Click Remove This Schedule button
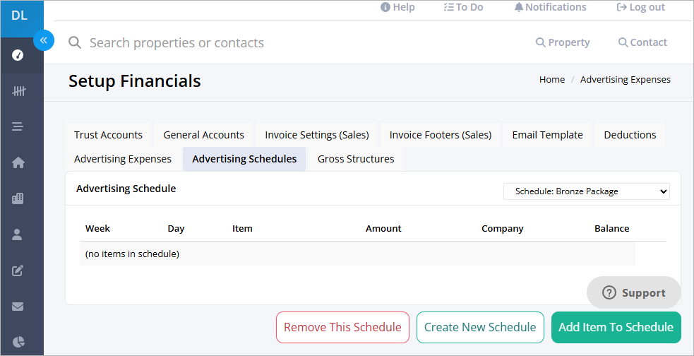 coord(342,327)
